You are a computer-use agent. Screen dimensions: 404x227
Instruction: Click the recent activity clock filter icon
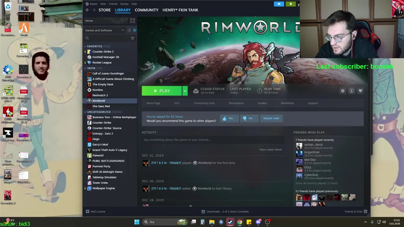coord(129,30)
